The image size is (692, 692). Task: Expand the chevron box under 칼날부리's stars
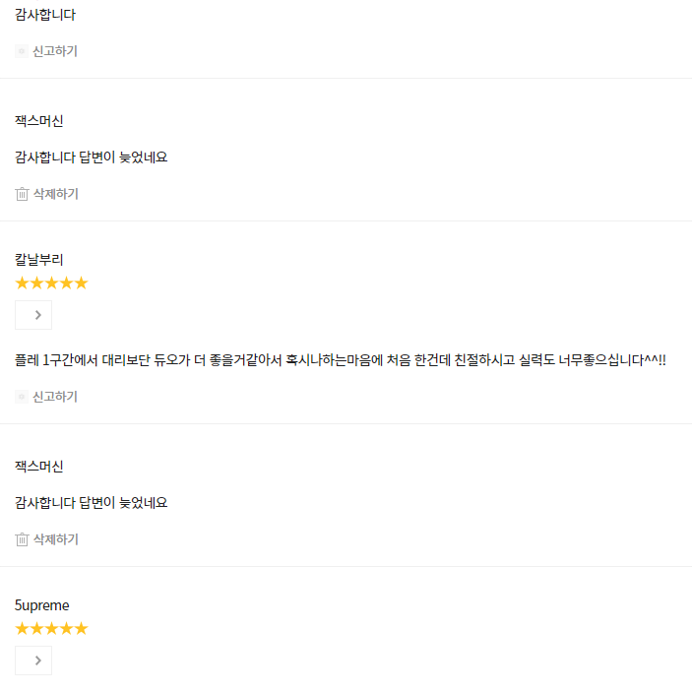pos(33,315)
